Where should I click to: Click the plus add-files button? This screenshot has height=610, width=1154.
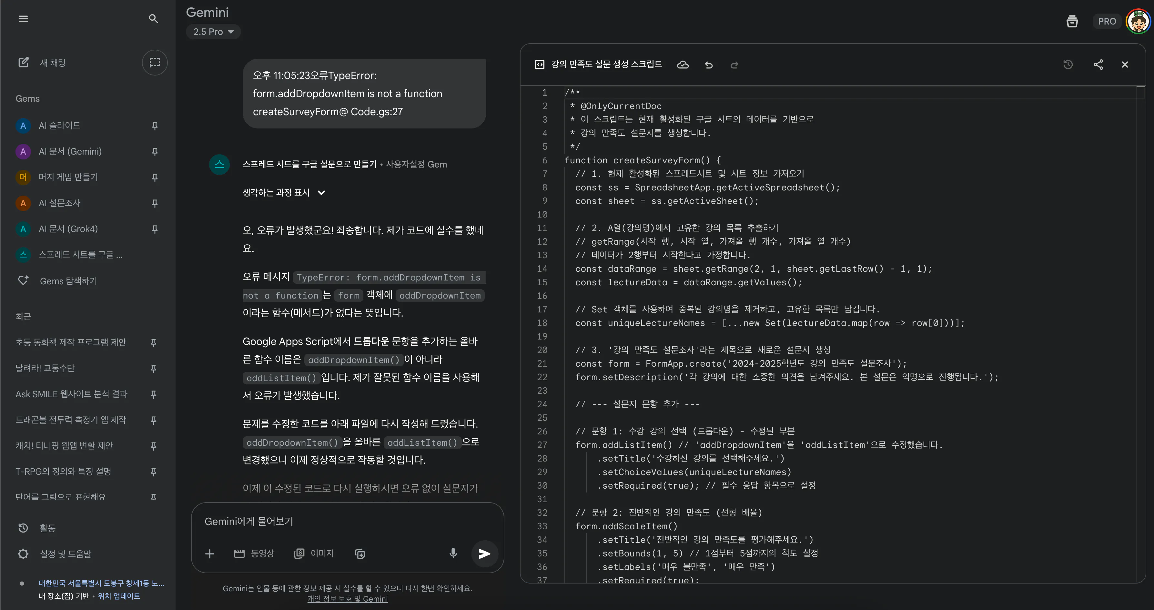(210, 554)
